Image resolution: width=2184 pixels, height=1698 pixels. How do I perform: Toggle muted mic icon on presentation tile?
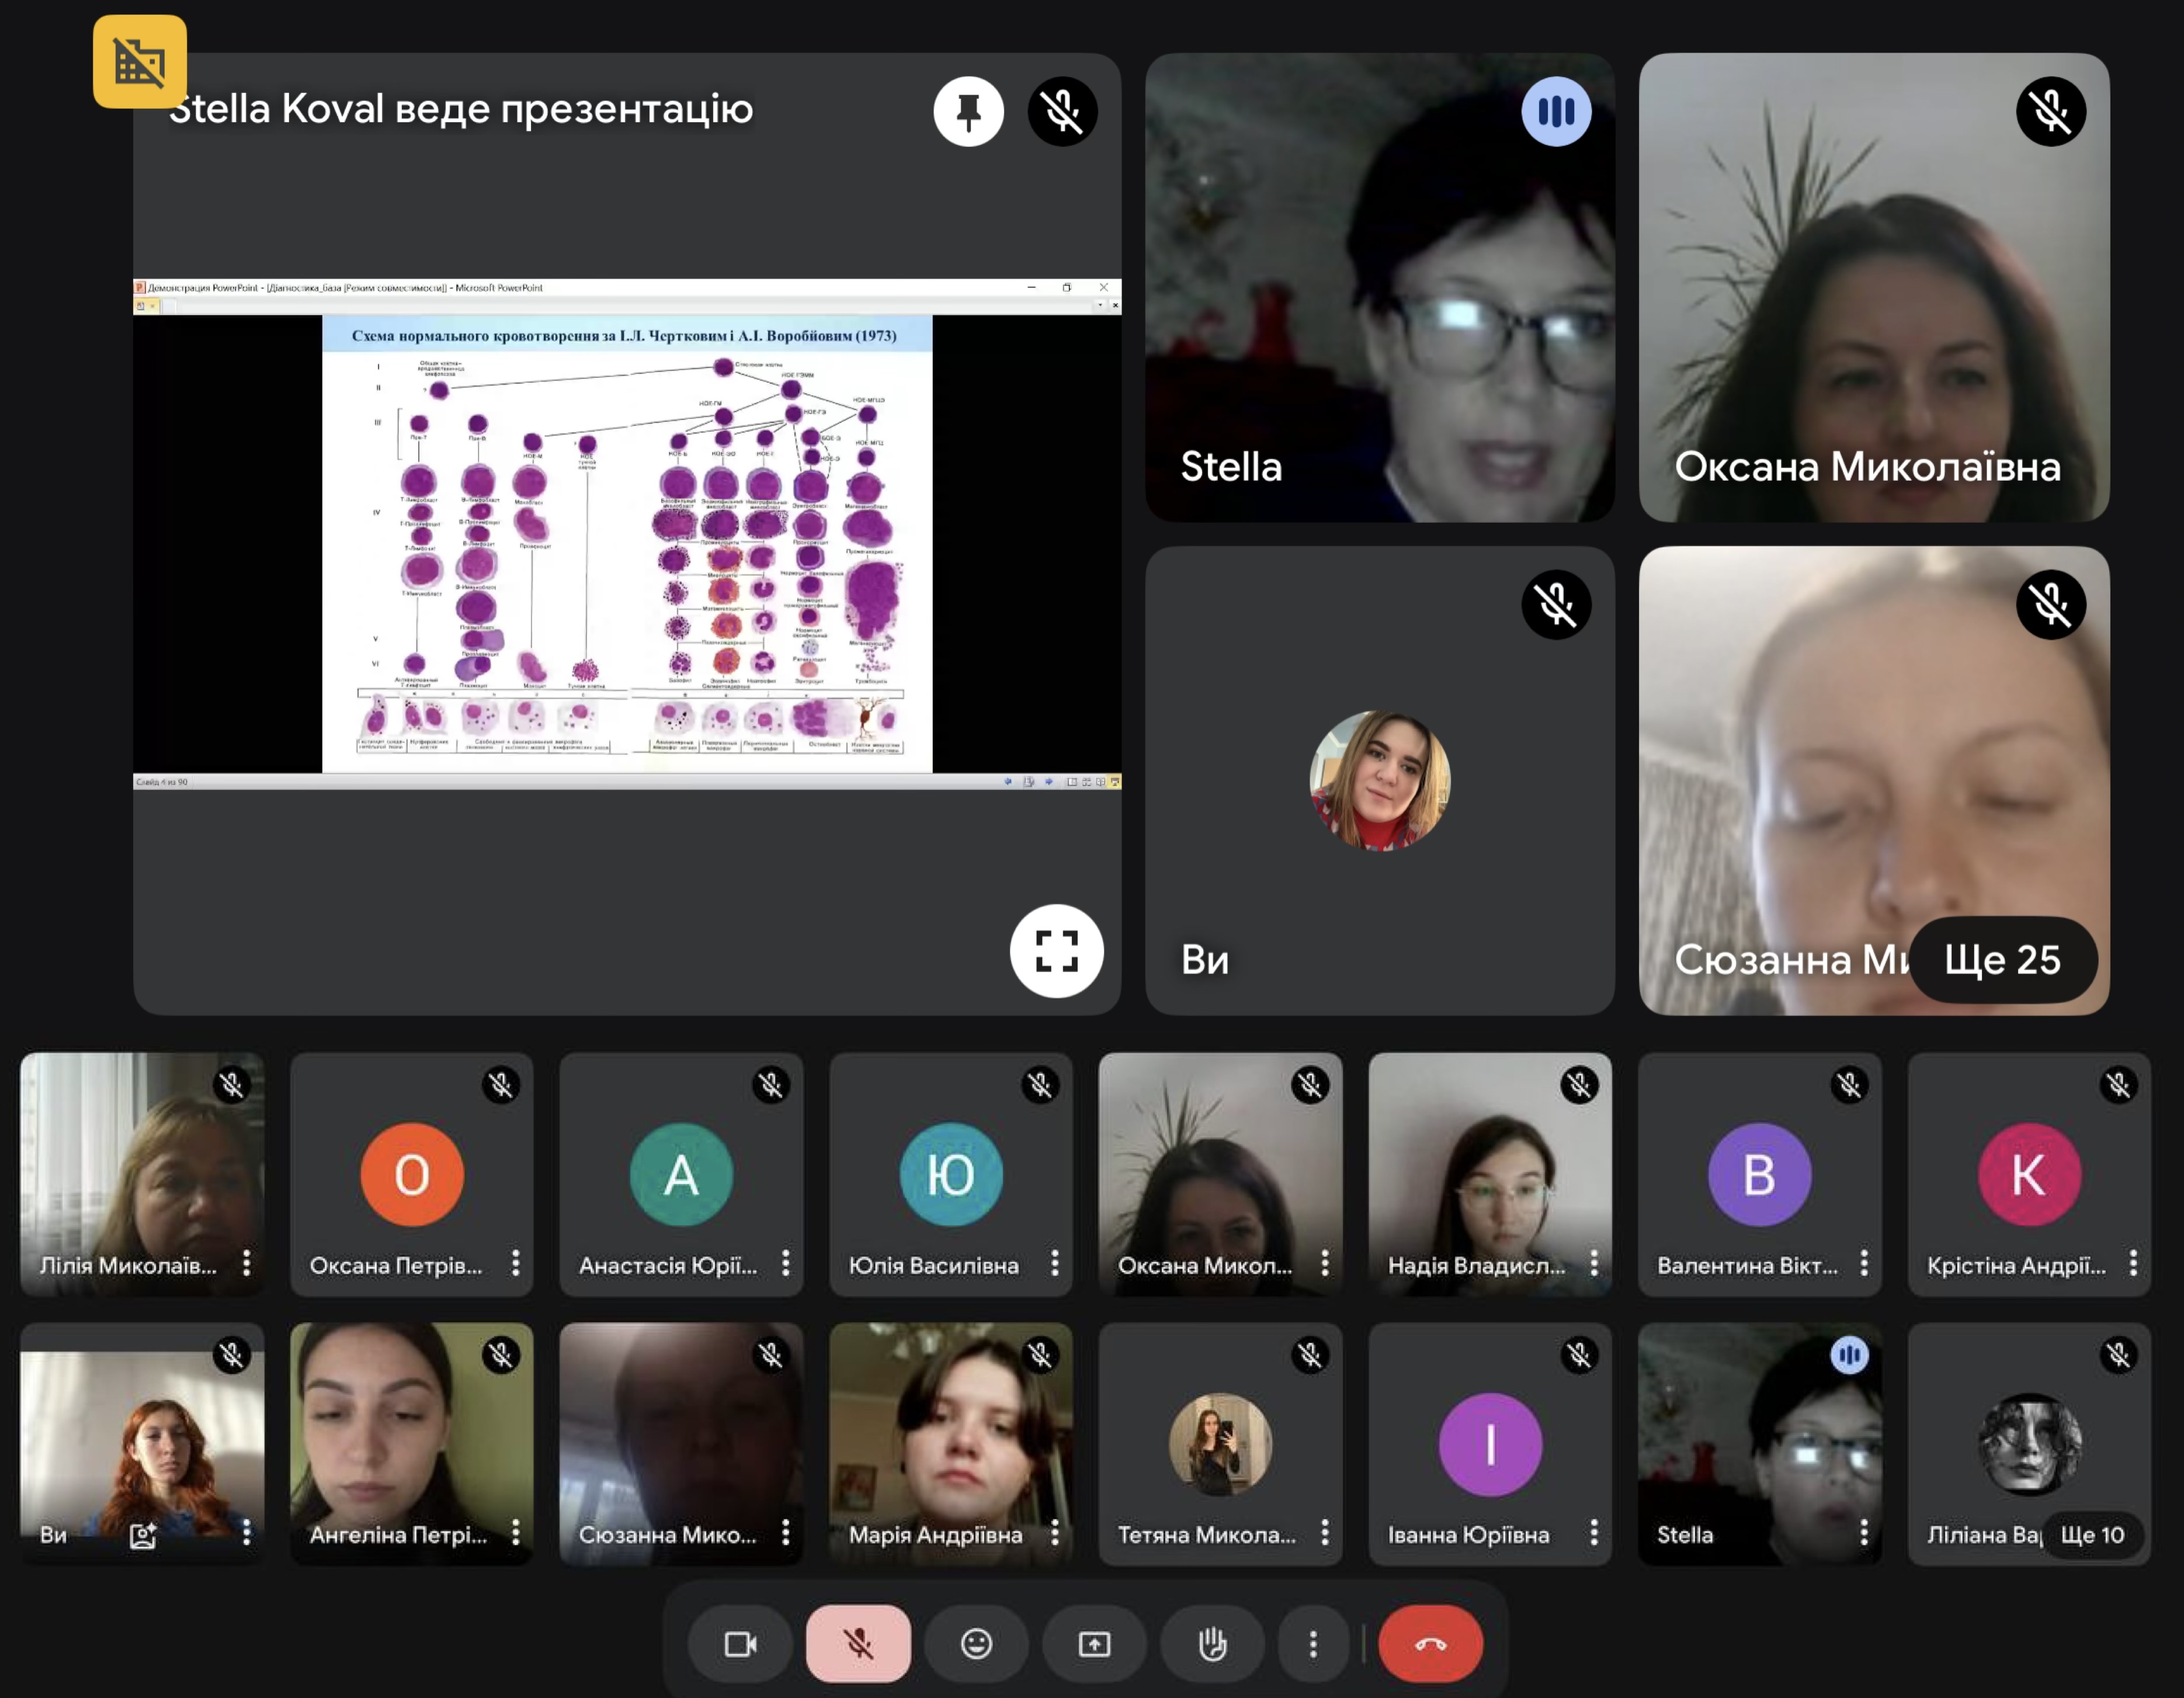1062,111
